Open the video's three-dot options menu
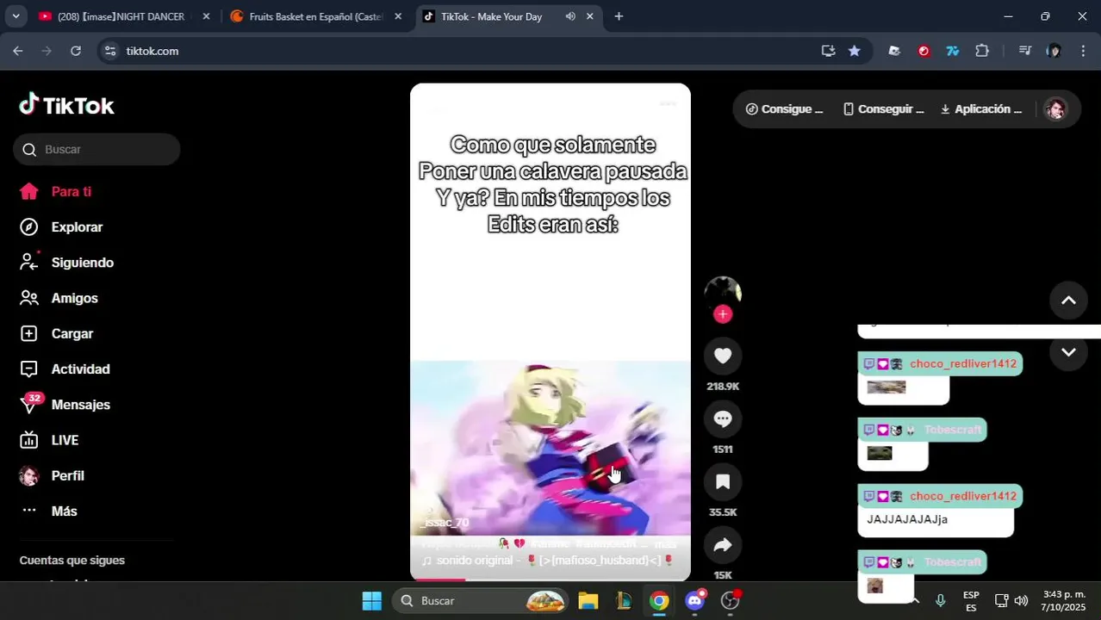Screen dimensions: 1101x620 pos(668,103)
